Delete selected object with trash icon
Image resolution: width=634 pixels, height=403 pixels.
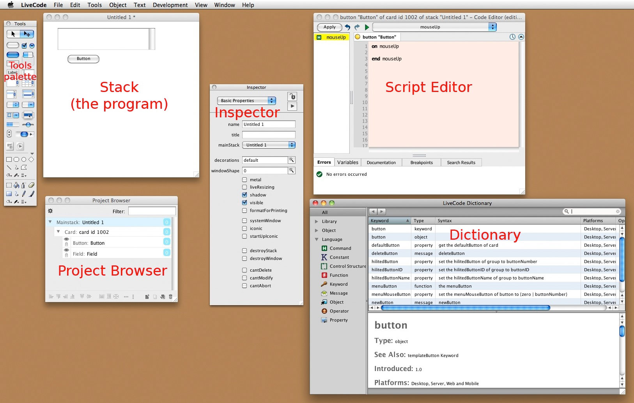pyautogui.click(x=170, y=297)
